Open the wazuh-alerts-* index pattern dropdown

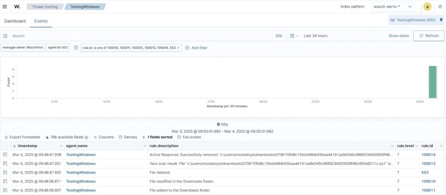pos(392,7)
